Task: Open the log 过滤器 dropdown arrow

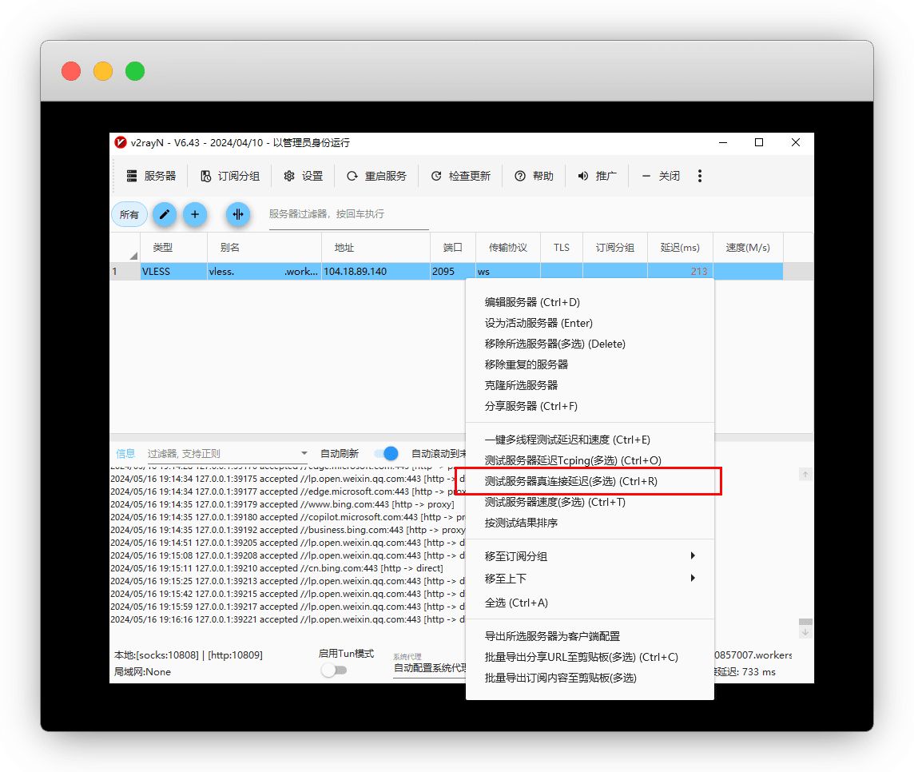Action: [x=304, y=454]
